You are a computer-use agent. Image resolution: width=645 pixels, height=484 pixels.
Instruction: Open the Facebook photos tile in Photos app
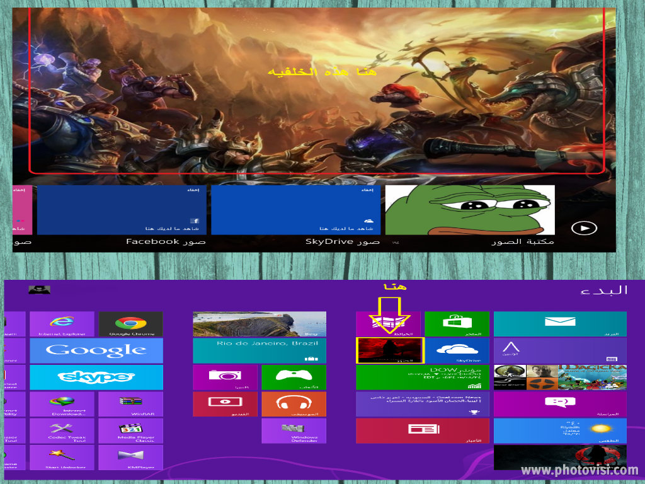(x=122, y=210)
